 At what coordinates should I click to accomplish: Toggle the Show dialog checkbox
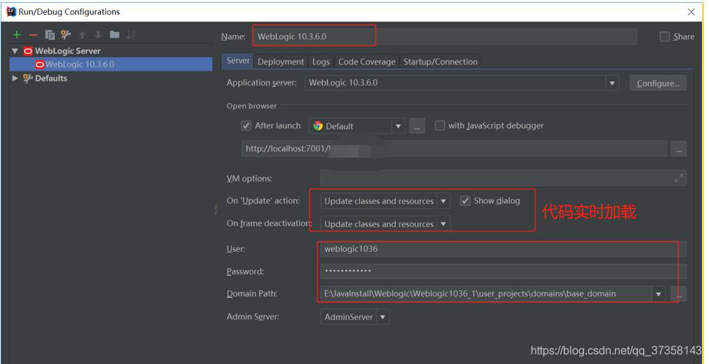[x=465, y=201]
